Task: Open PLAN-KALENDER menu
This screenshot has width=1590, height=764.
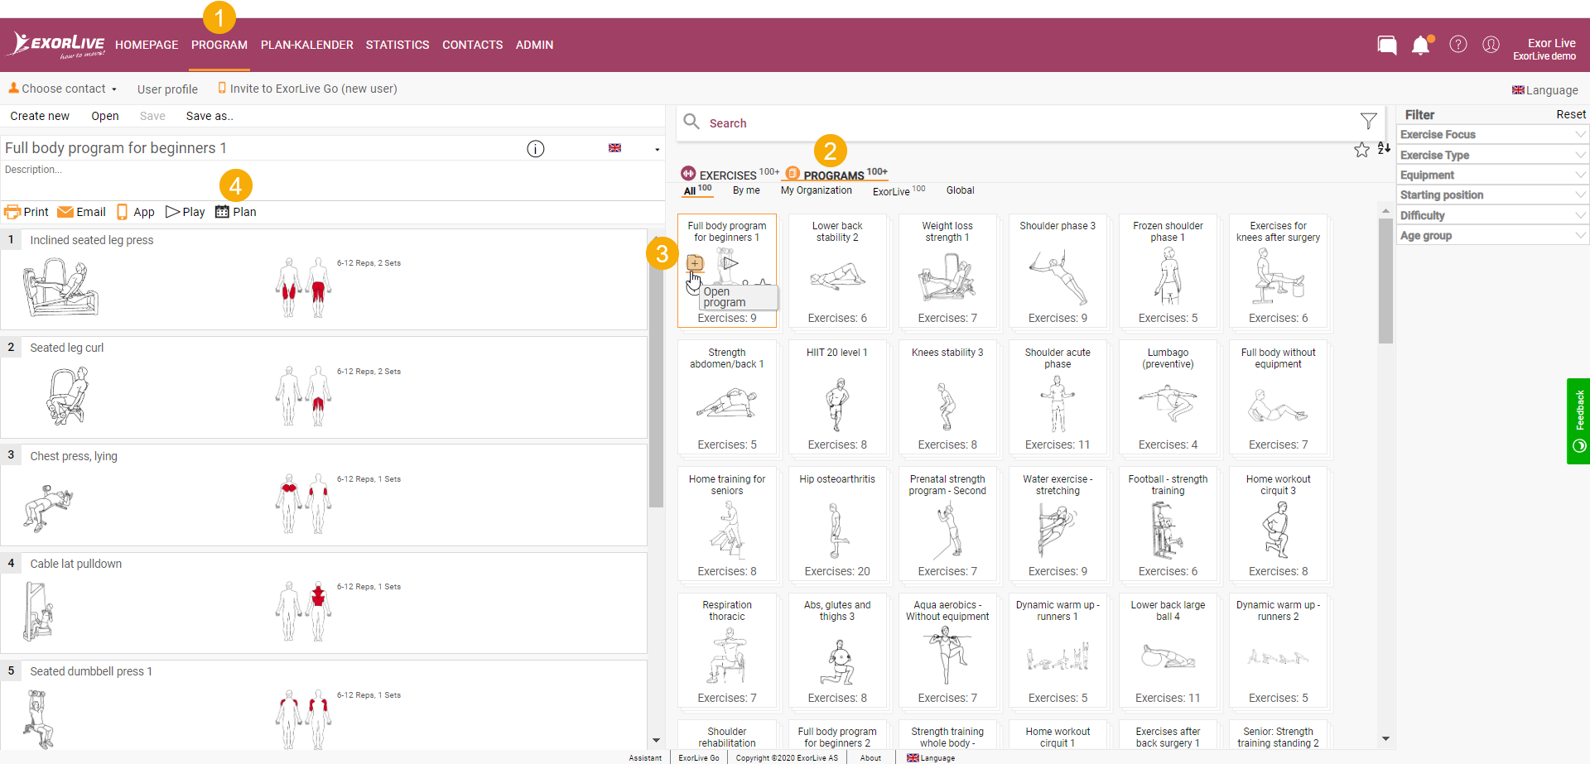Action: [307, 45]
